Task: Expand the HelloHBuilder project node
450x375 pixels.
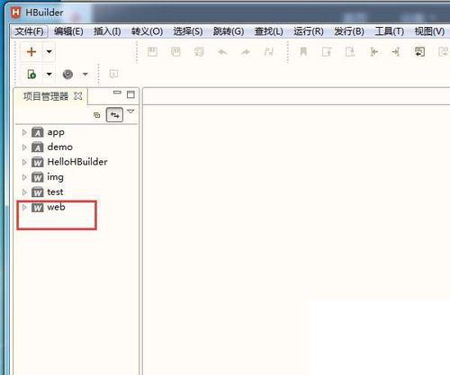Action: [x=24, y=162]
